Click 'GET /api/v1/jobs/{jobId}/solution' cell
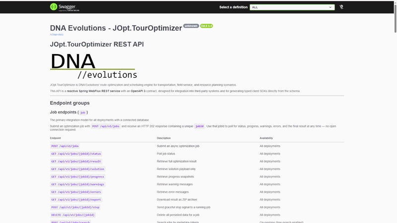397x223 pixels. 77,169
